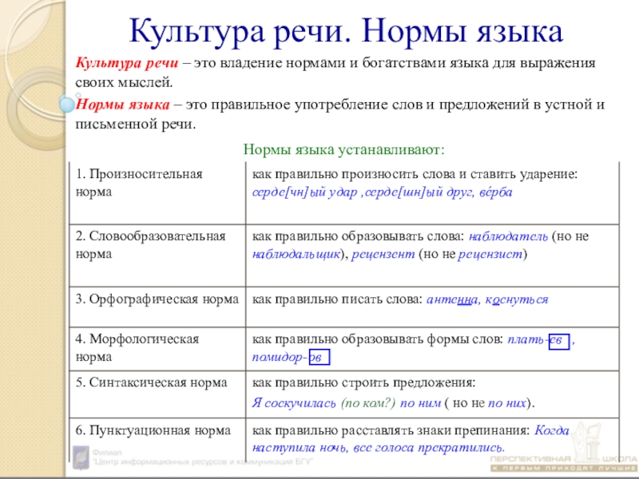The height and width of the screenshot is (479, 639).
Task: Click example "серде[шн]ый друг"
Action: coord(419,192)
